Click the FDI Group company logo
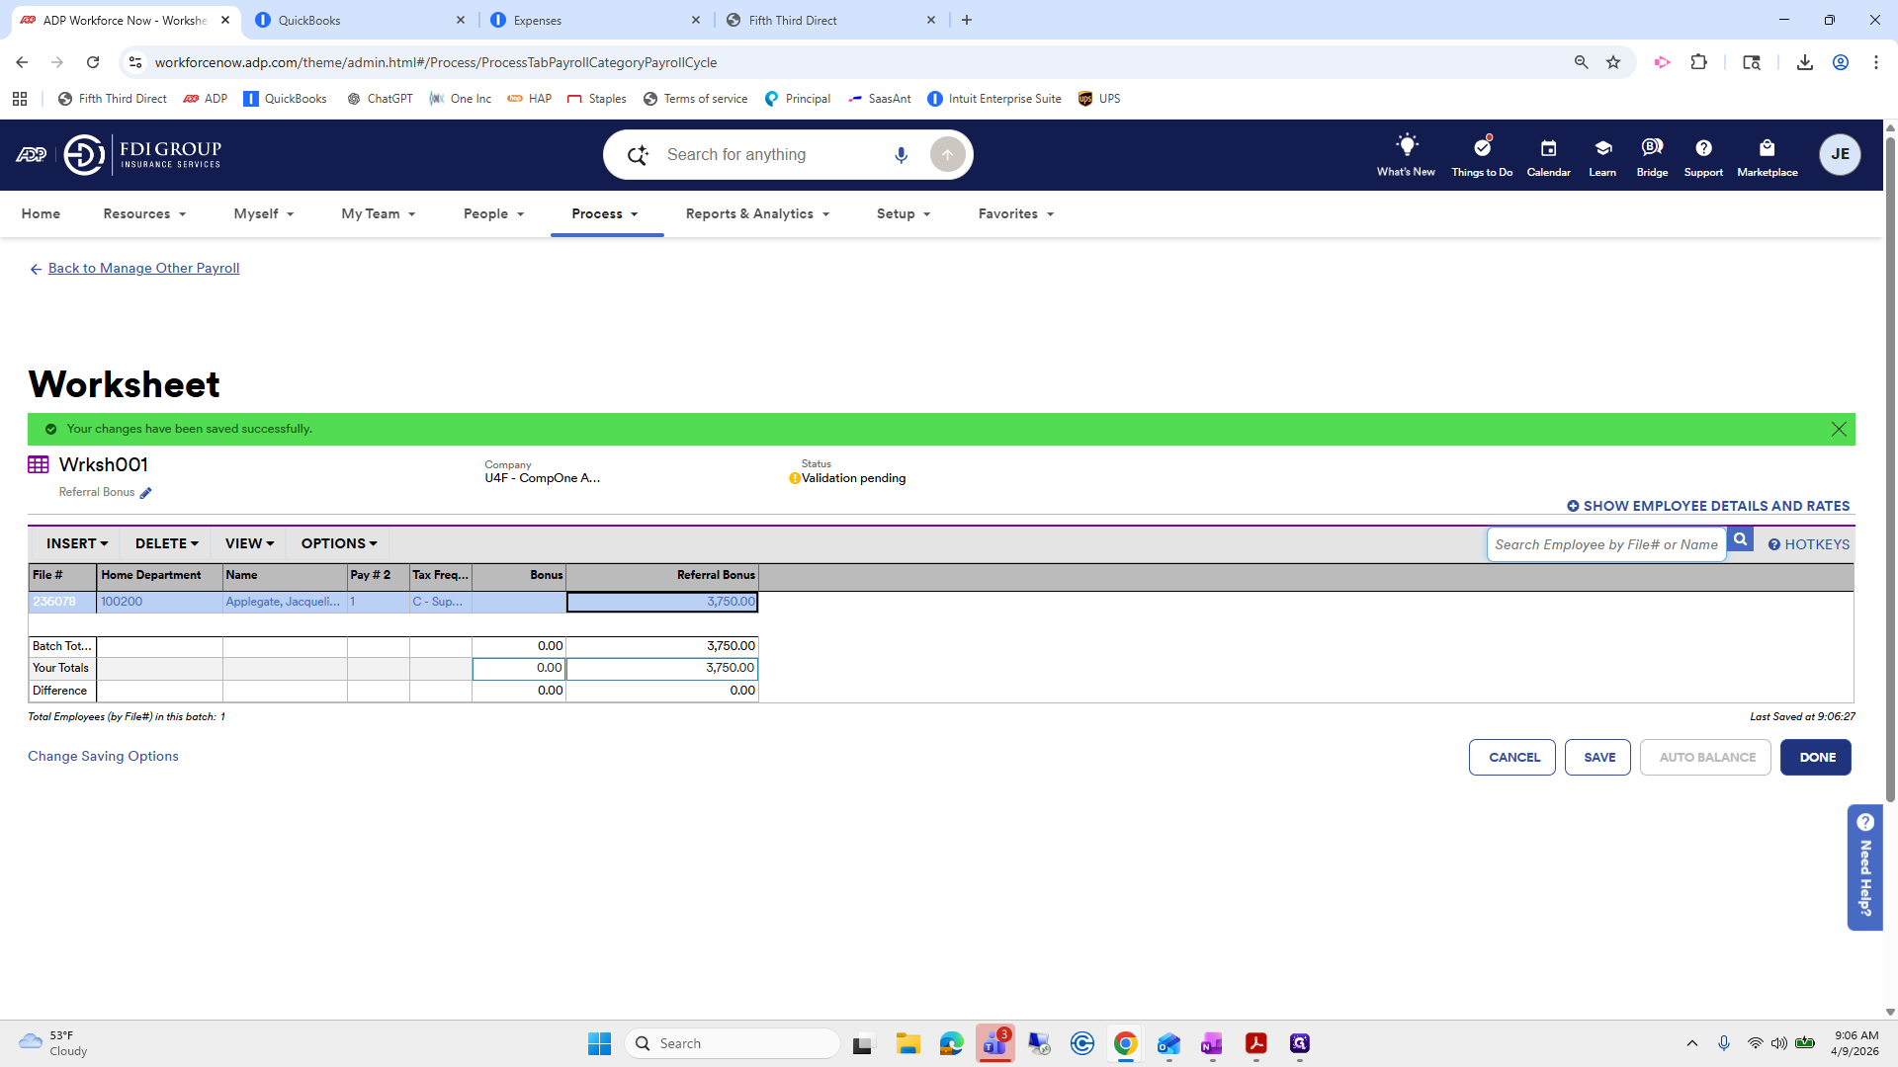 click(x=142, y=154)
